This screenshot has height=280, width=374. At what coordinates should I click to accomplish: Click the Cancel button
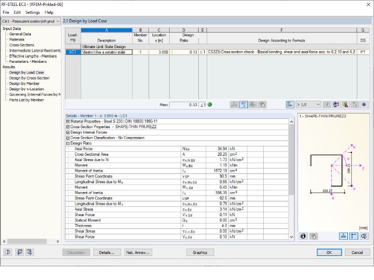click(357, 252)
